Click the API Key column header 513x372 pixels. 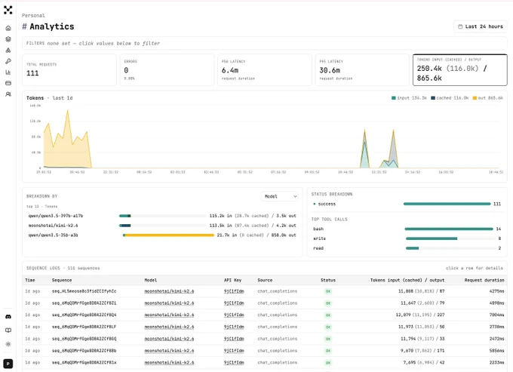(x=232, y=280)
